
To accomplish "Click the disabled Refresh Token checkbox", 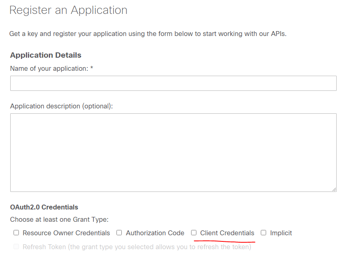I will coord(16,247).
